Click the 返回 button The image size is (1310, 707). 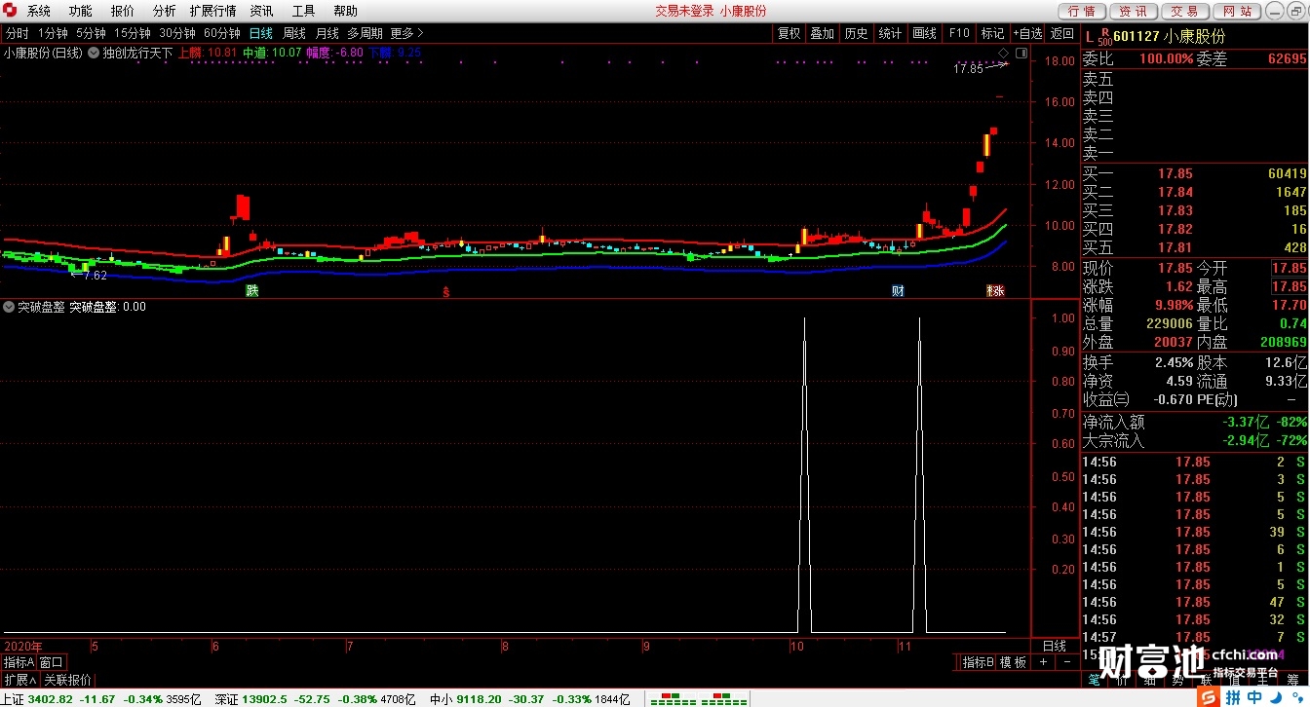tap(1061, 33)
